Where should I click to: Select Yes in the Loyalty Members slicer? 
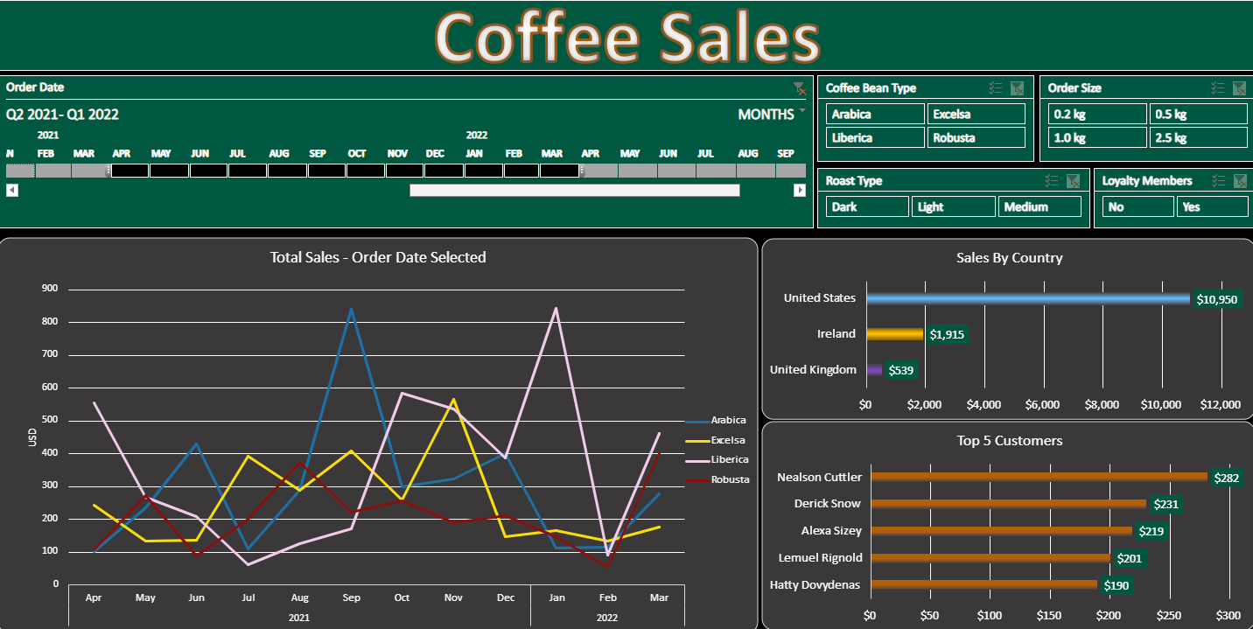point(1212,206)
